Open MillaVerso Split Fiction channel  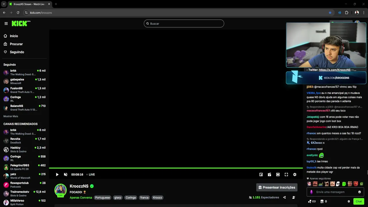[x=24, y=202]
